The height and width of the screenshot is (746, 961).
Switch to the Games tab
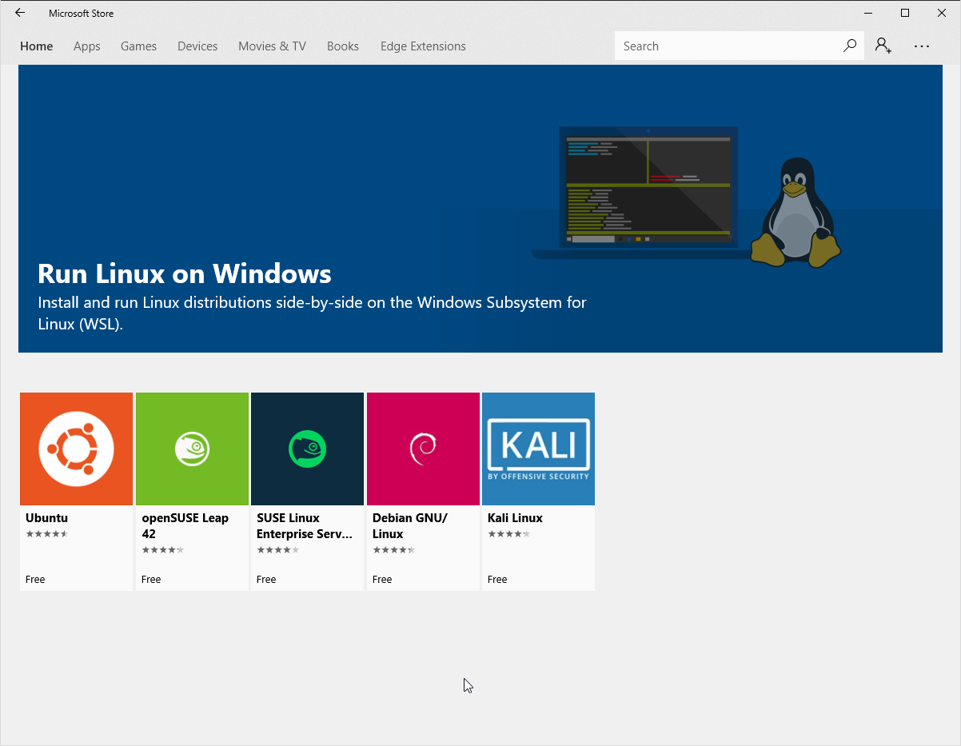pyautogui.click(x=138, y=46)
